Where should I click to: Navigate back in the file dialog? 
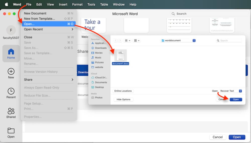[x=116, y=40]
